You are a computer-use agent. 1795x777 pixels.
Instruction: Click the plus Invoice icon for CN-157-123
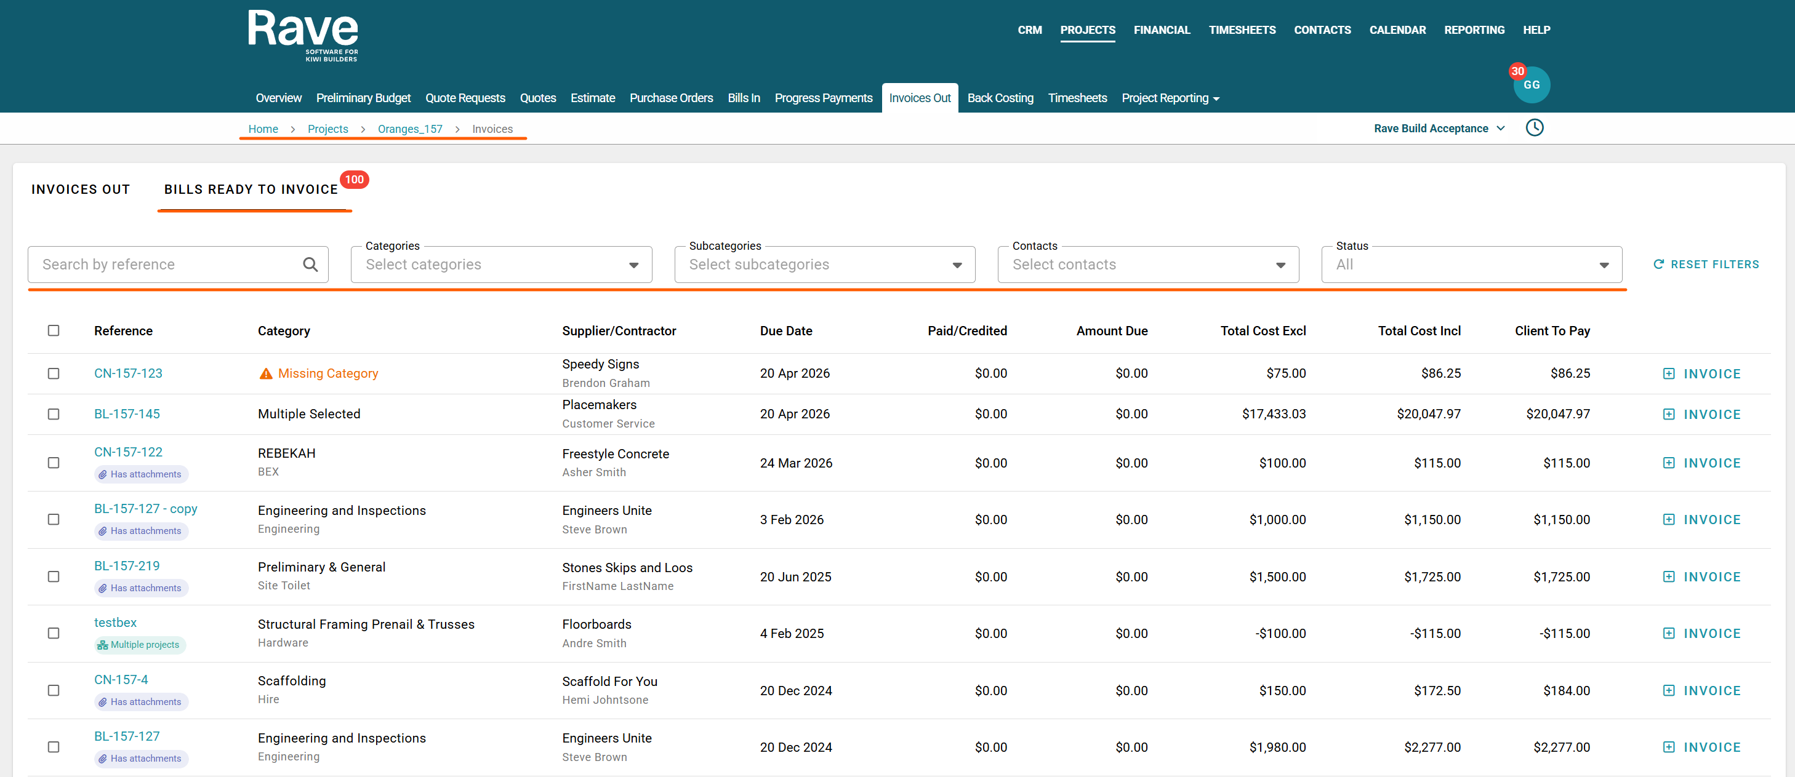coord(1668,374)
